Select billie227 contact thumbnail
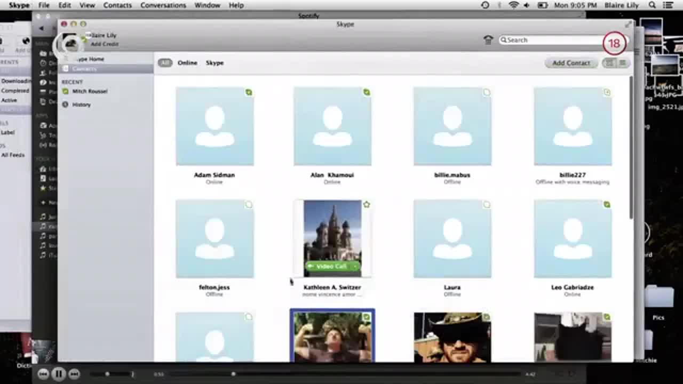 pos(573,126)
